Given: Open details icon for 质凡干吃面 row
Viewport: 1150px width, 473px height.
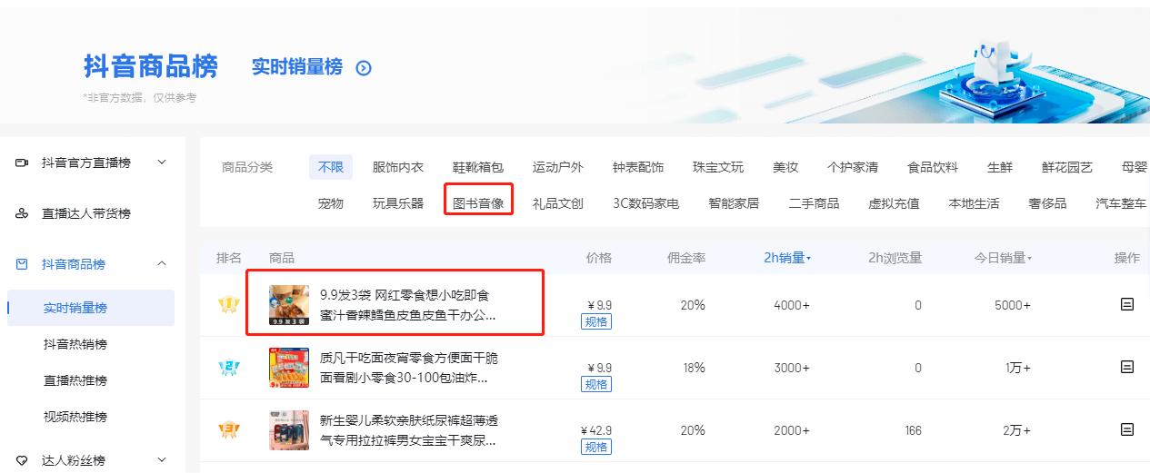Looking at the screenshot, I should pos(1127,367).
